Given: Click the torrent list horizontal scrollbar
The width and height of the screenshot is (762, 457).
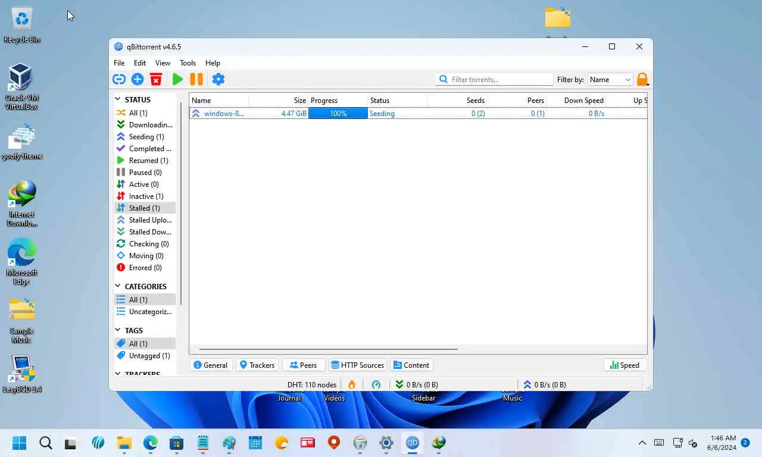Looking at the screenshot, I should pyautogui.click(x=328, y=349).
